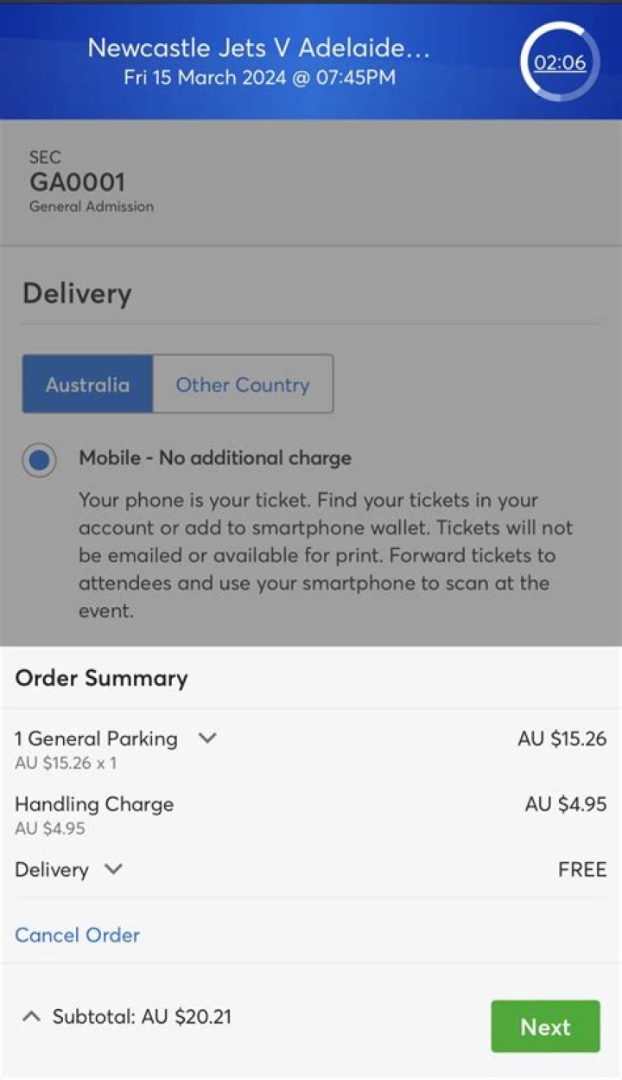Click the Fri 15 March 2024 date text
622x1080 pixels.
coord(258,78)
